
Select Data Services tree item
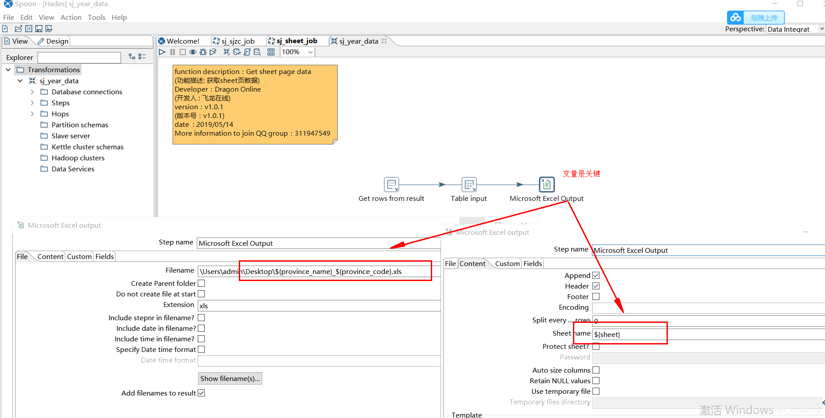click(73, 169)
